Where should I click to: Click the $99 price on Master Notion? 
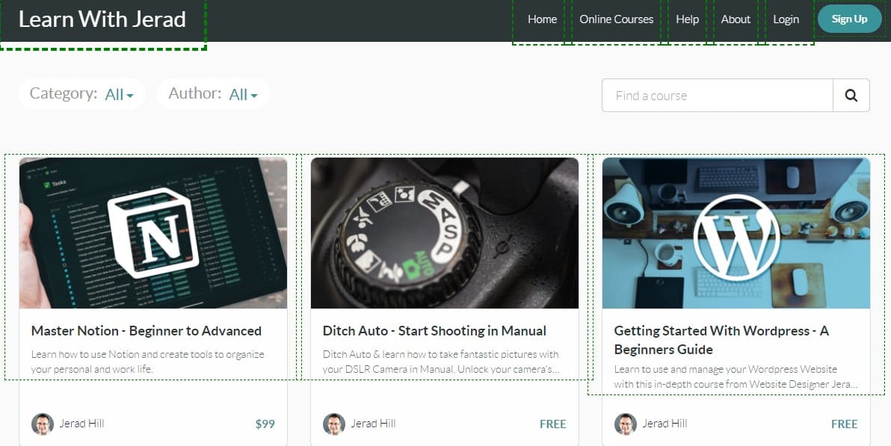(265, 424)
